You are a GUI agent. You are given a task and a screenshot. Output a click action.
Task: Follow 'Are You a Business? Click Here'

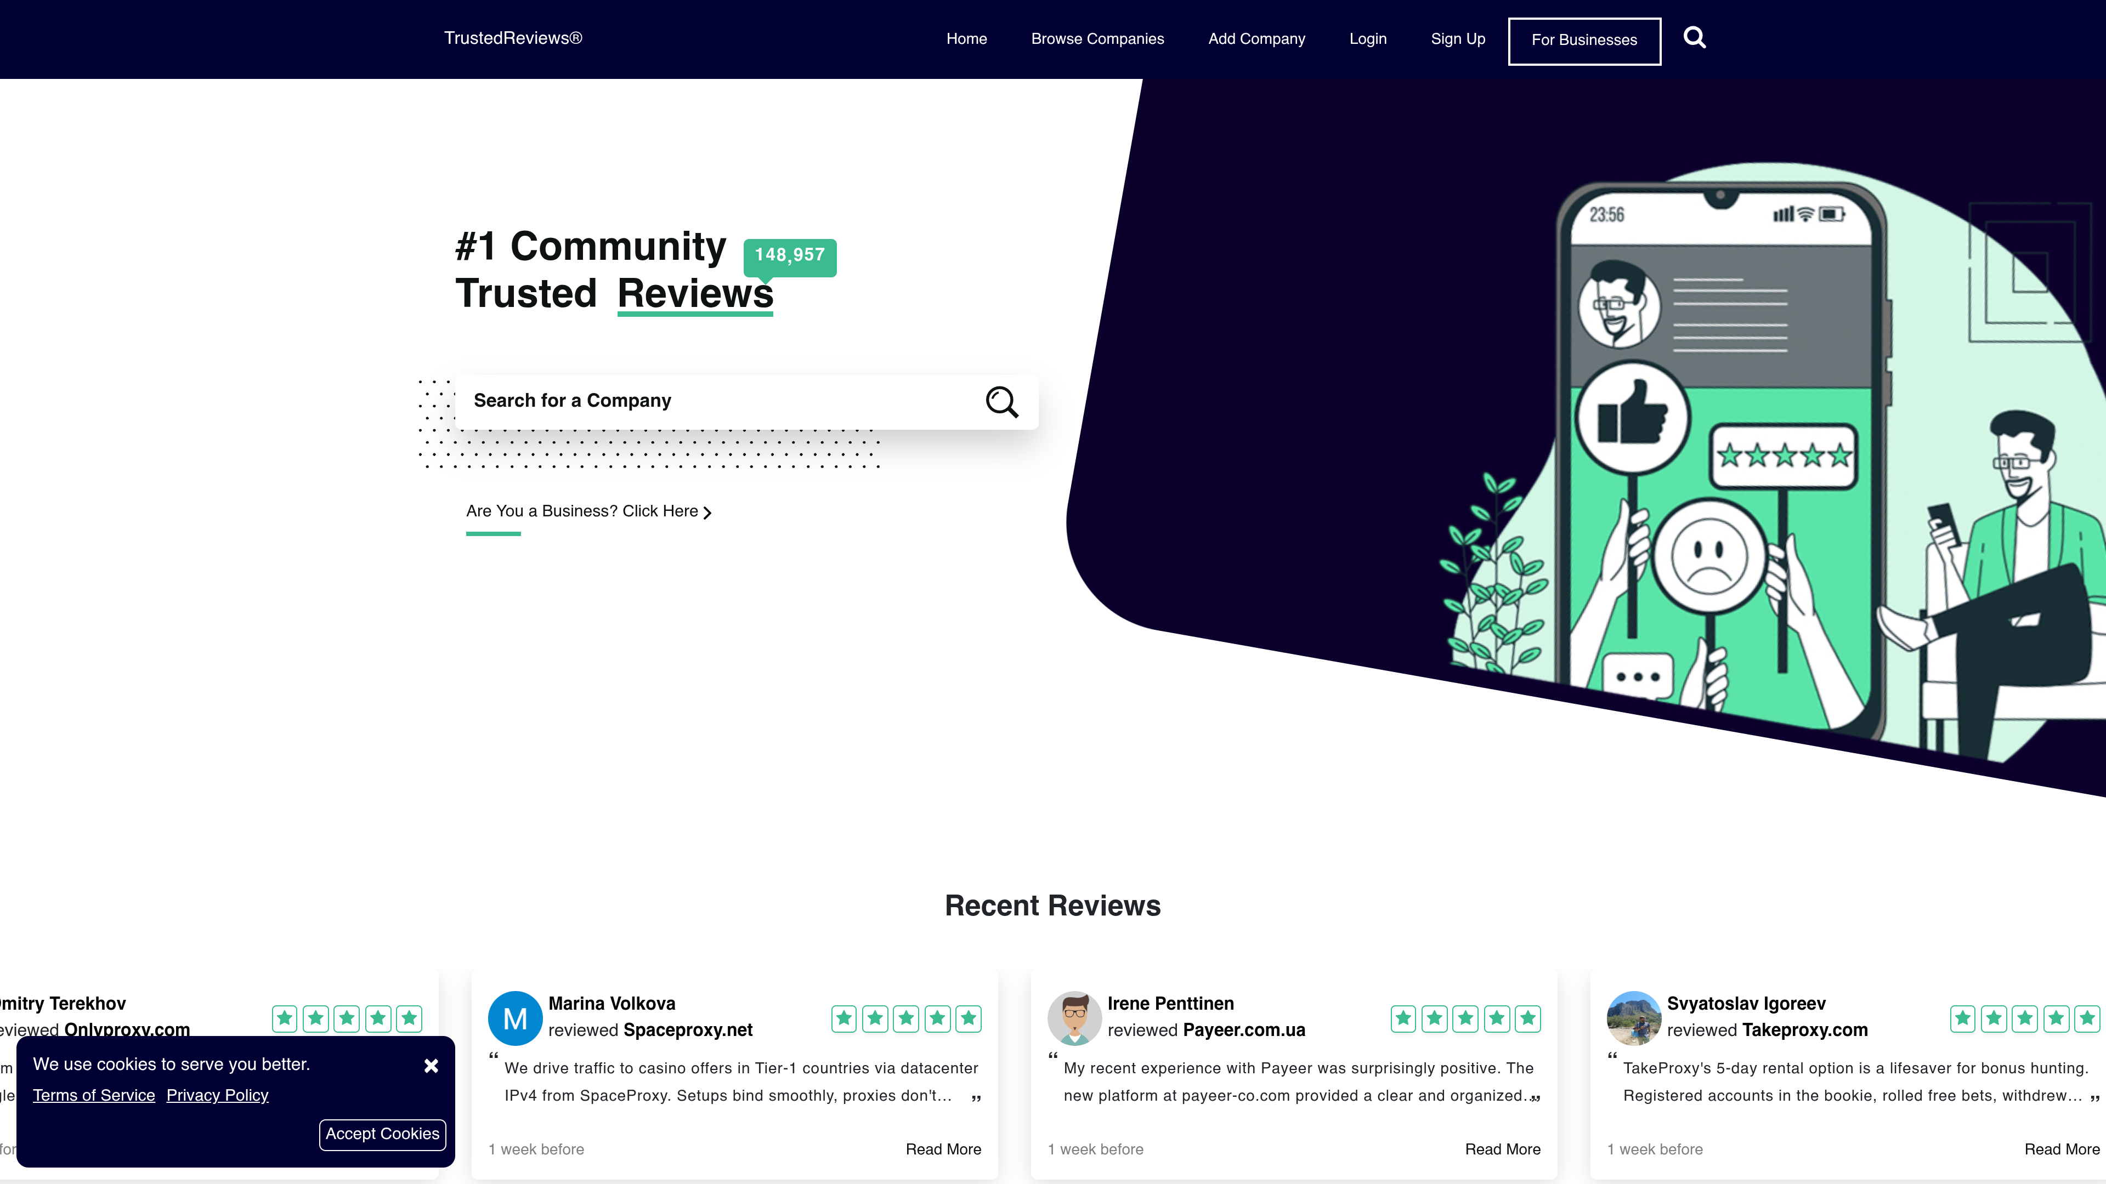click(588, 511)
